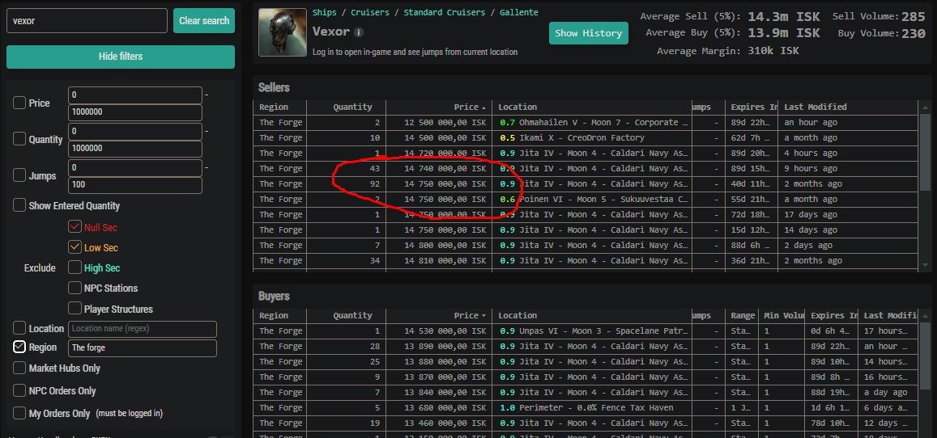Select buyer price 13 890 000,00 ISK
The height and width of the screenshot is (438, 937).
point(445,347)
